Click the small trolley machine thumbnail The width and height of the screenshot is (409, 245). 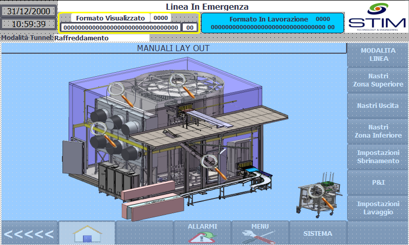[319, 195]
